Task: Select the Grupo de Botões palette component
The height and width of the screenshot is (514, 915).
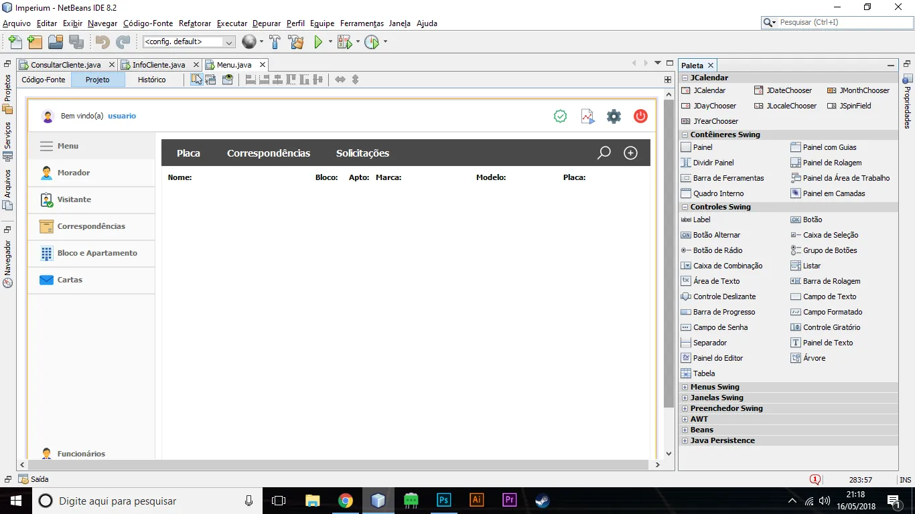Action: 824,250
